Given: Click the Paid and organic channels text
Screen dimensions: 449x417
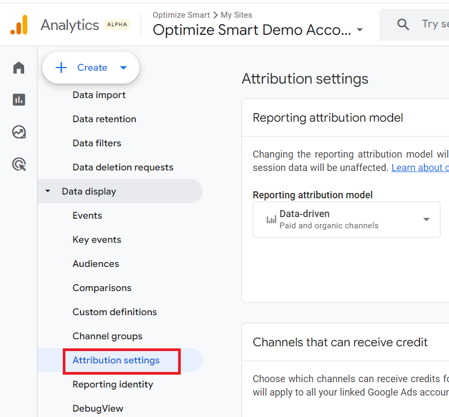Looking at the screenshot, I should click(329, 226).
